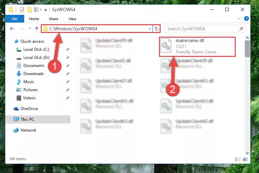Open the recent locations dropdown
Viewport: 259px width, 173px height.
pos(30,29)
